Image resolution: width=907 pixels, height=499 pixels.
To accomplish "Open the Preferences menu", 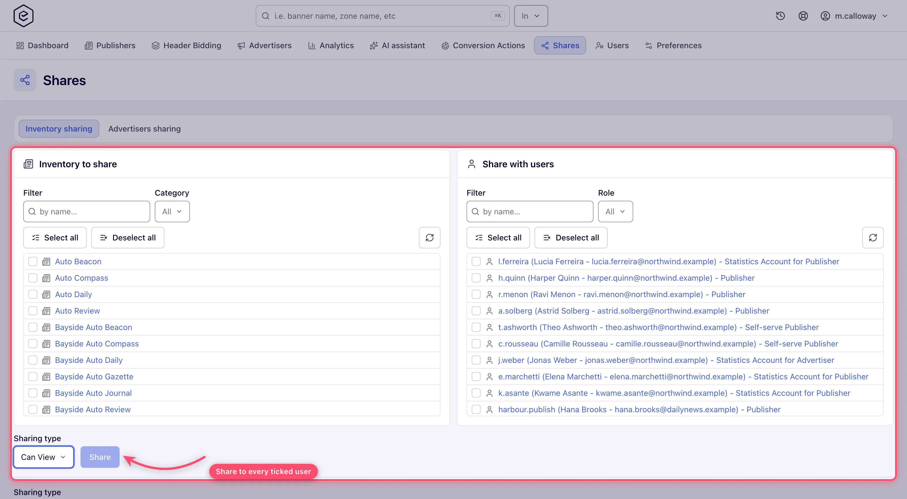I will 673,45.
